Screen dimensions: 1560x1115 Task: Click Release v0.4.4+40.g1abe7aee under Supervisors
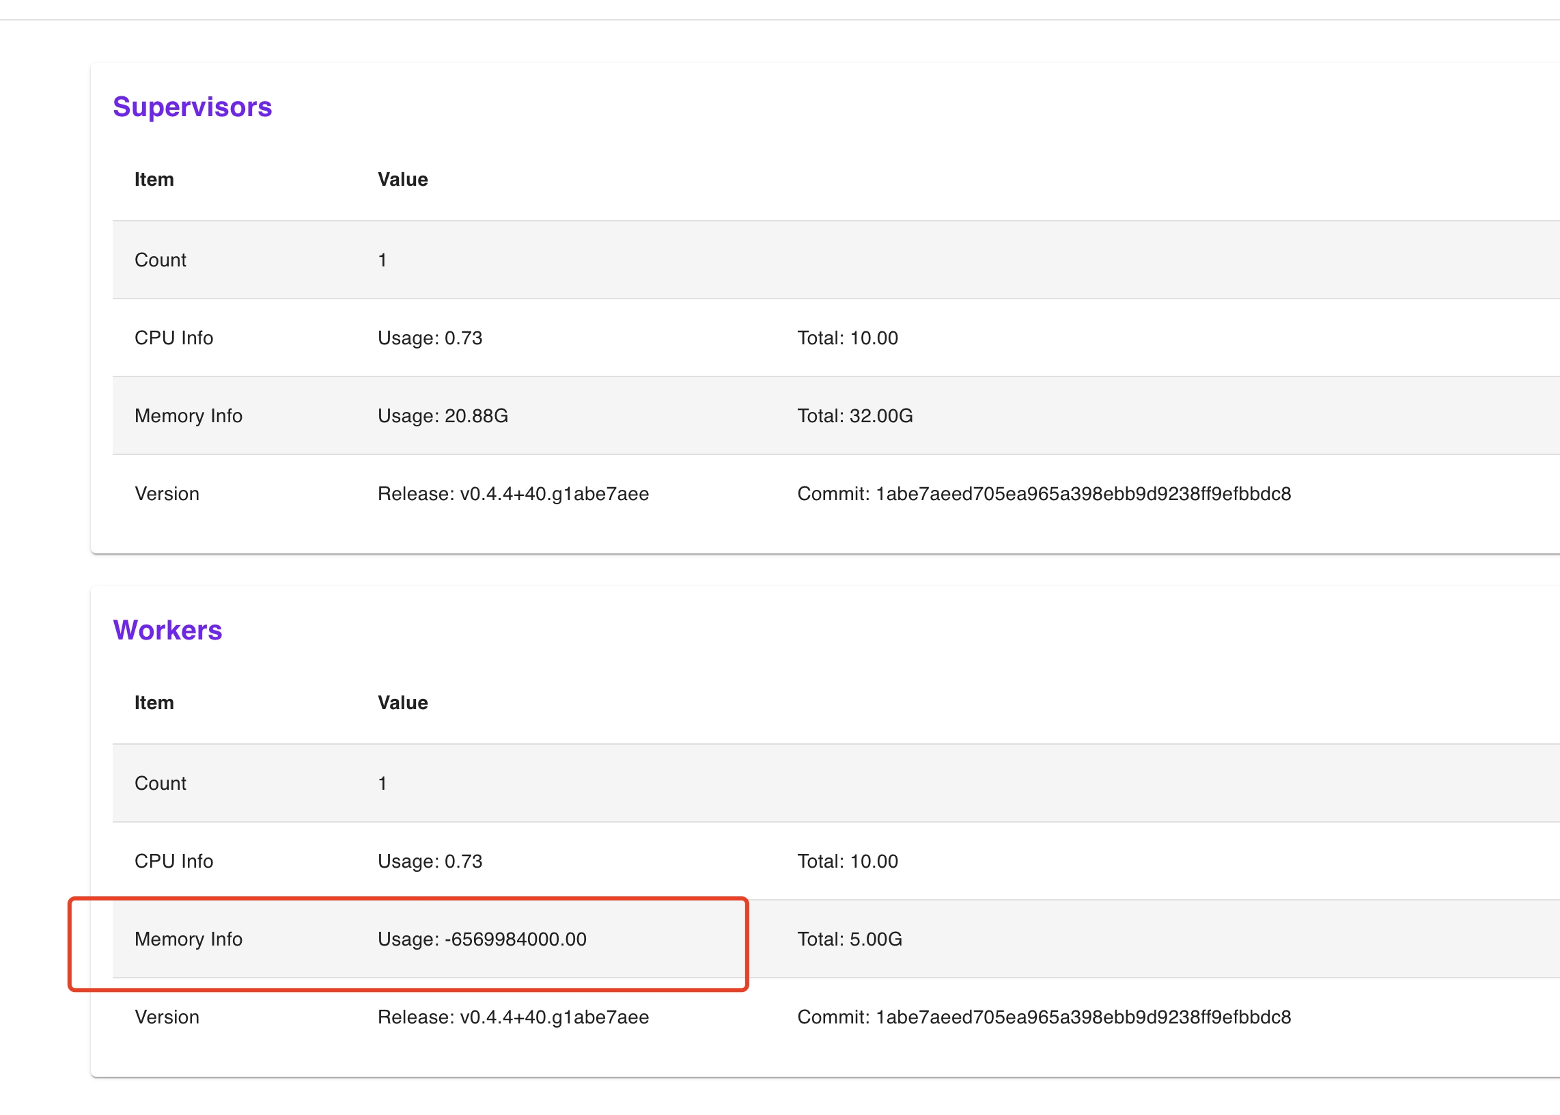pyautogui.click(x=514, y=494)
